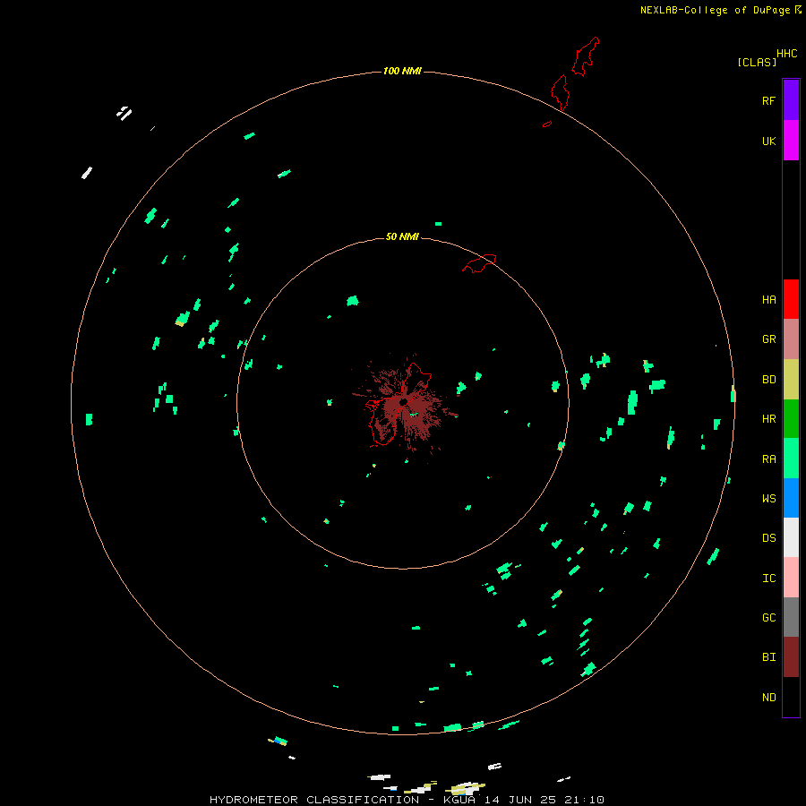Viewport: 806px width, 806px height.
Task: Click the 'WS' legend label
Action: 768,499
